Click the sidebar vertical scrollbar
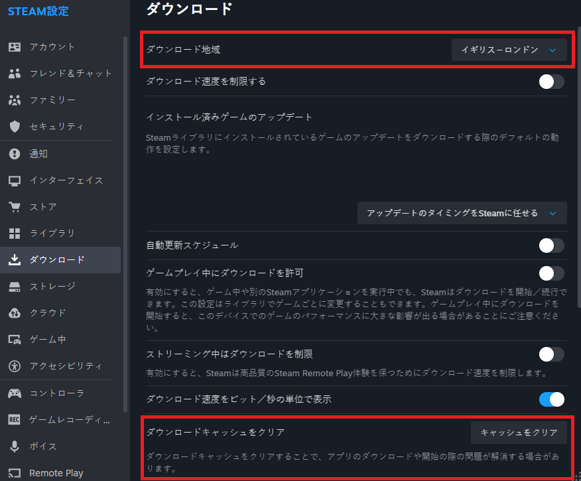The image size is (581, 481). pyautogui.click(x=125, y=224)
